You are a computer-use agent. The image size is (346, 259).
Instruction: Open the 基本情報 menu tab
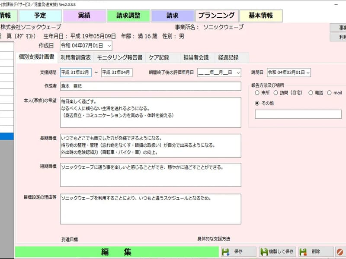click(261, 16)
